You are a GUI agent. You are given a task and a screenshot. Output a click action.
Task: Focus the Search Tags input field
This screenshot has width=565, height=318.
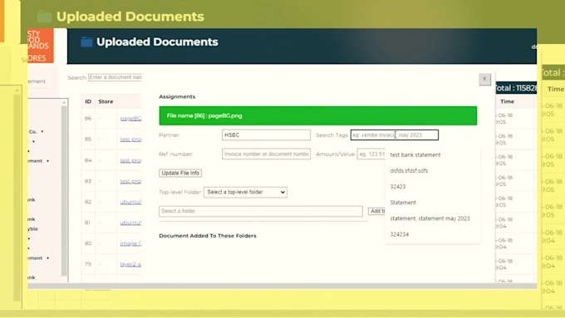[x=395, y=135]
